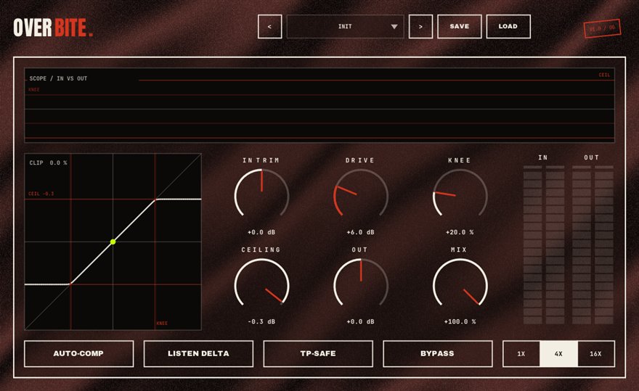Click the CEIL -0.3 label in curve graph
The width and height of the screenshot is (639, 391).
[41, 194]
